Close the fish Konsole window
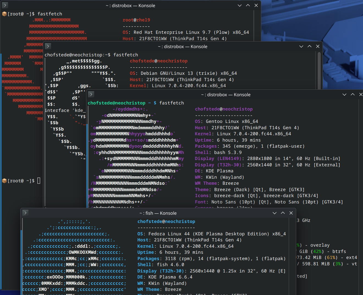Viewport: 363px width, 295px height. point(291,213)
